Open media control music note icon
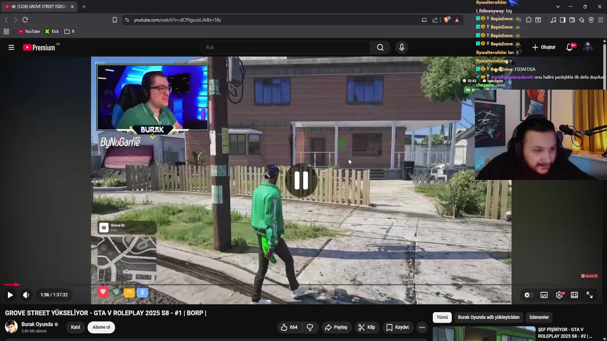Viewport: 607px width, 341px height. (x=553, y=20)
